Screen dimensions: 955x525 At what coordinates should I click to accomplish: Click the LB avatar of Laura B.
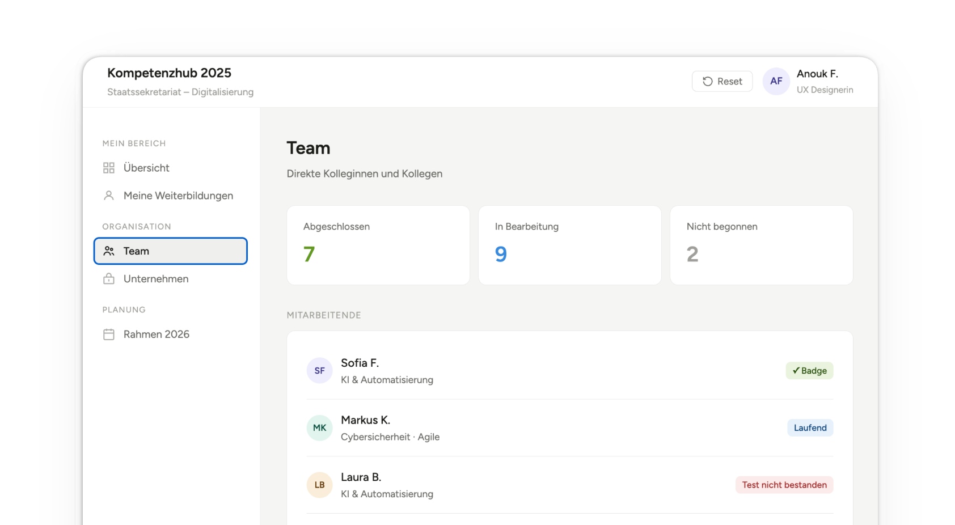click(x=320, y=485)
